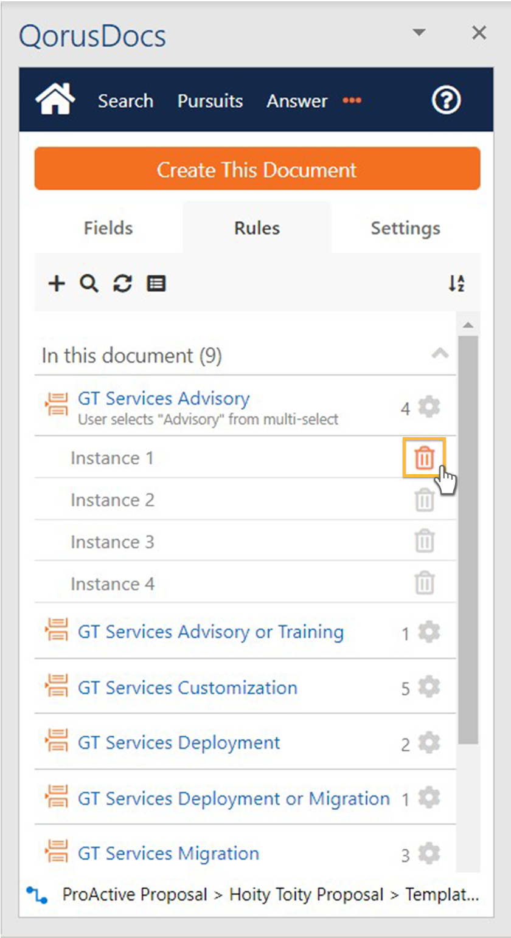The width and height of the screenshot is (511, 938).
Task: Open the GT Services Migration rule
Action: (169, 854)
